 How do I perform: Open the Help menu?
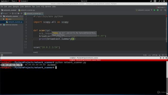point(54,7)
